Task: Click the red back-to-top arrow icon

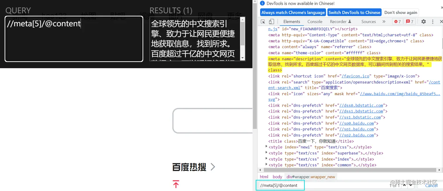Action: 176,184
